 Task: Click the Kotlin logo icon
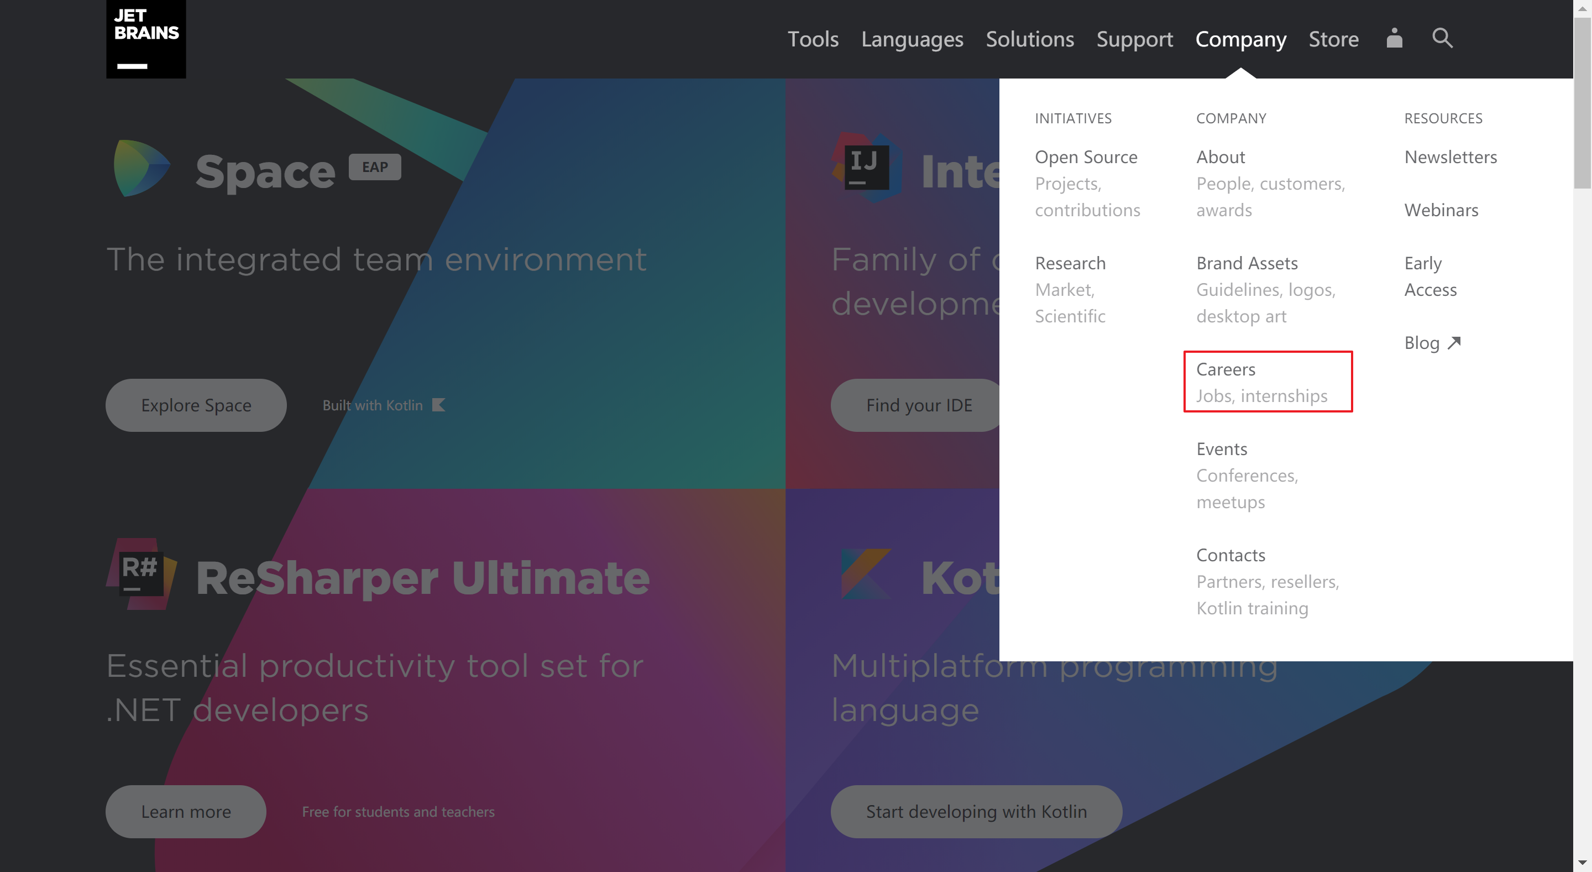(866, 574)
